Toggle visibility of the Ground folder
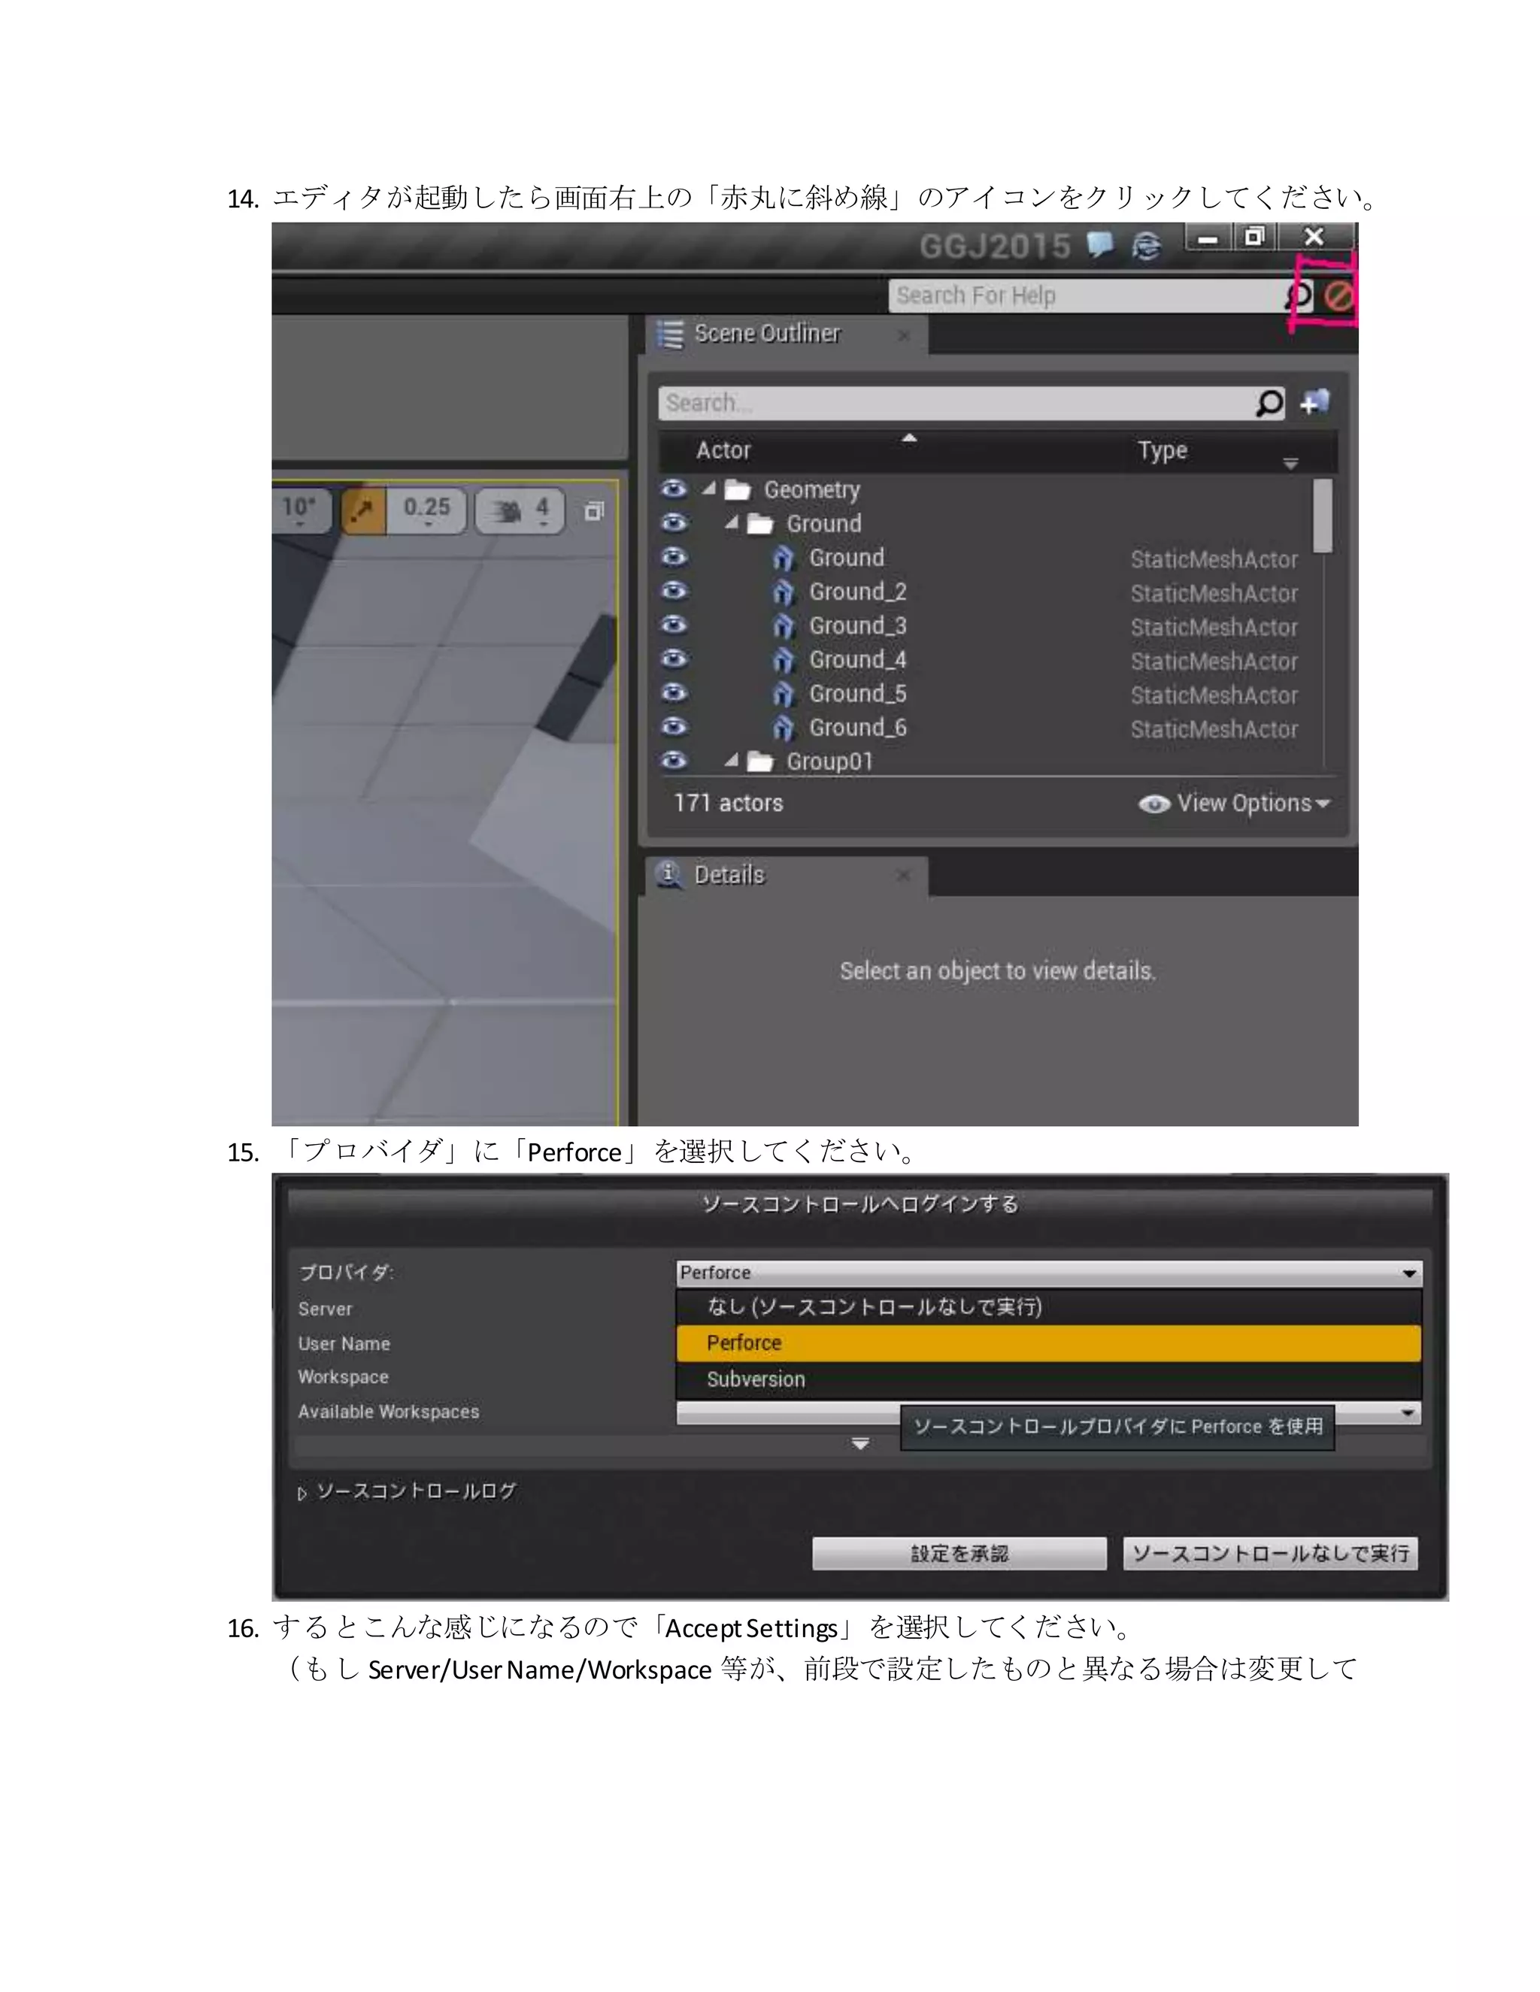This screenshot has height=1992, width=1540. (673, 522)
